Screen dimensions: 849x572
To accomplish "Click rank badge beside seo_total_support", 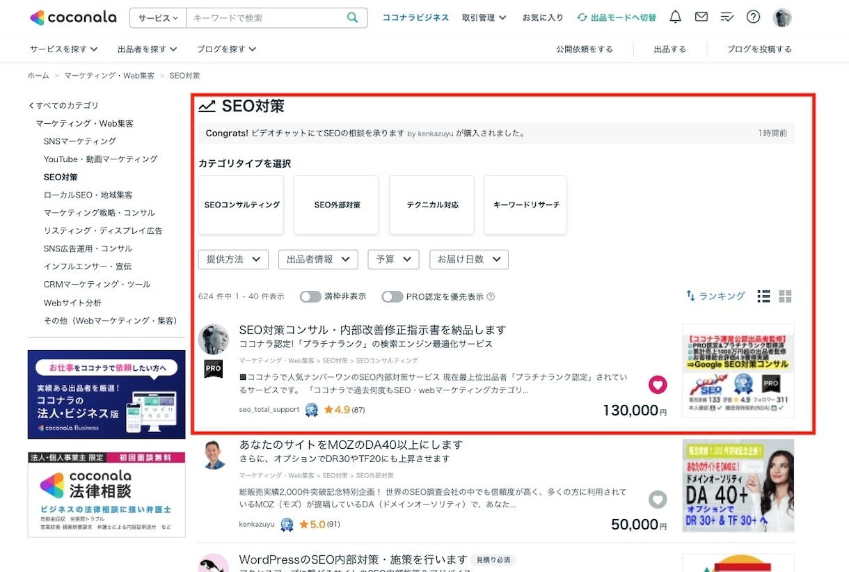I will 312,410.
